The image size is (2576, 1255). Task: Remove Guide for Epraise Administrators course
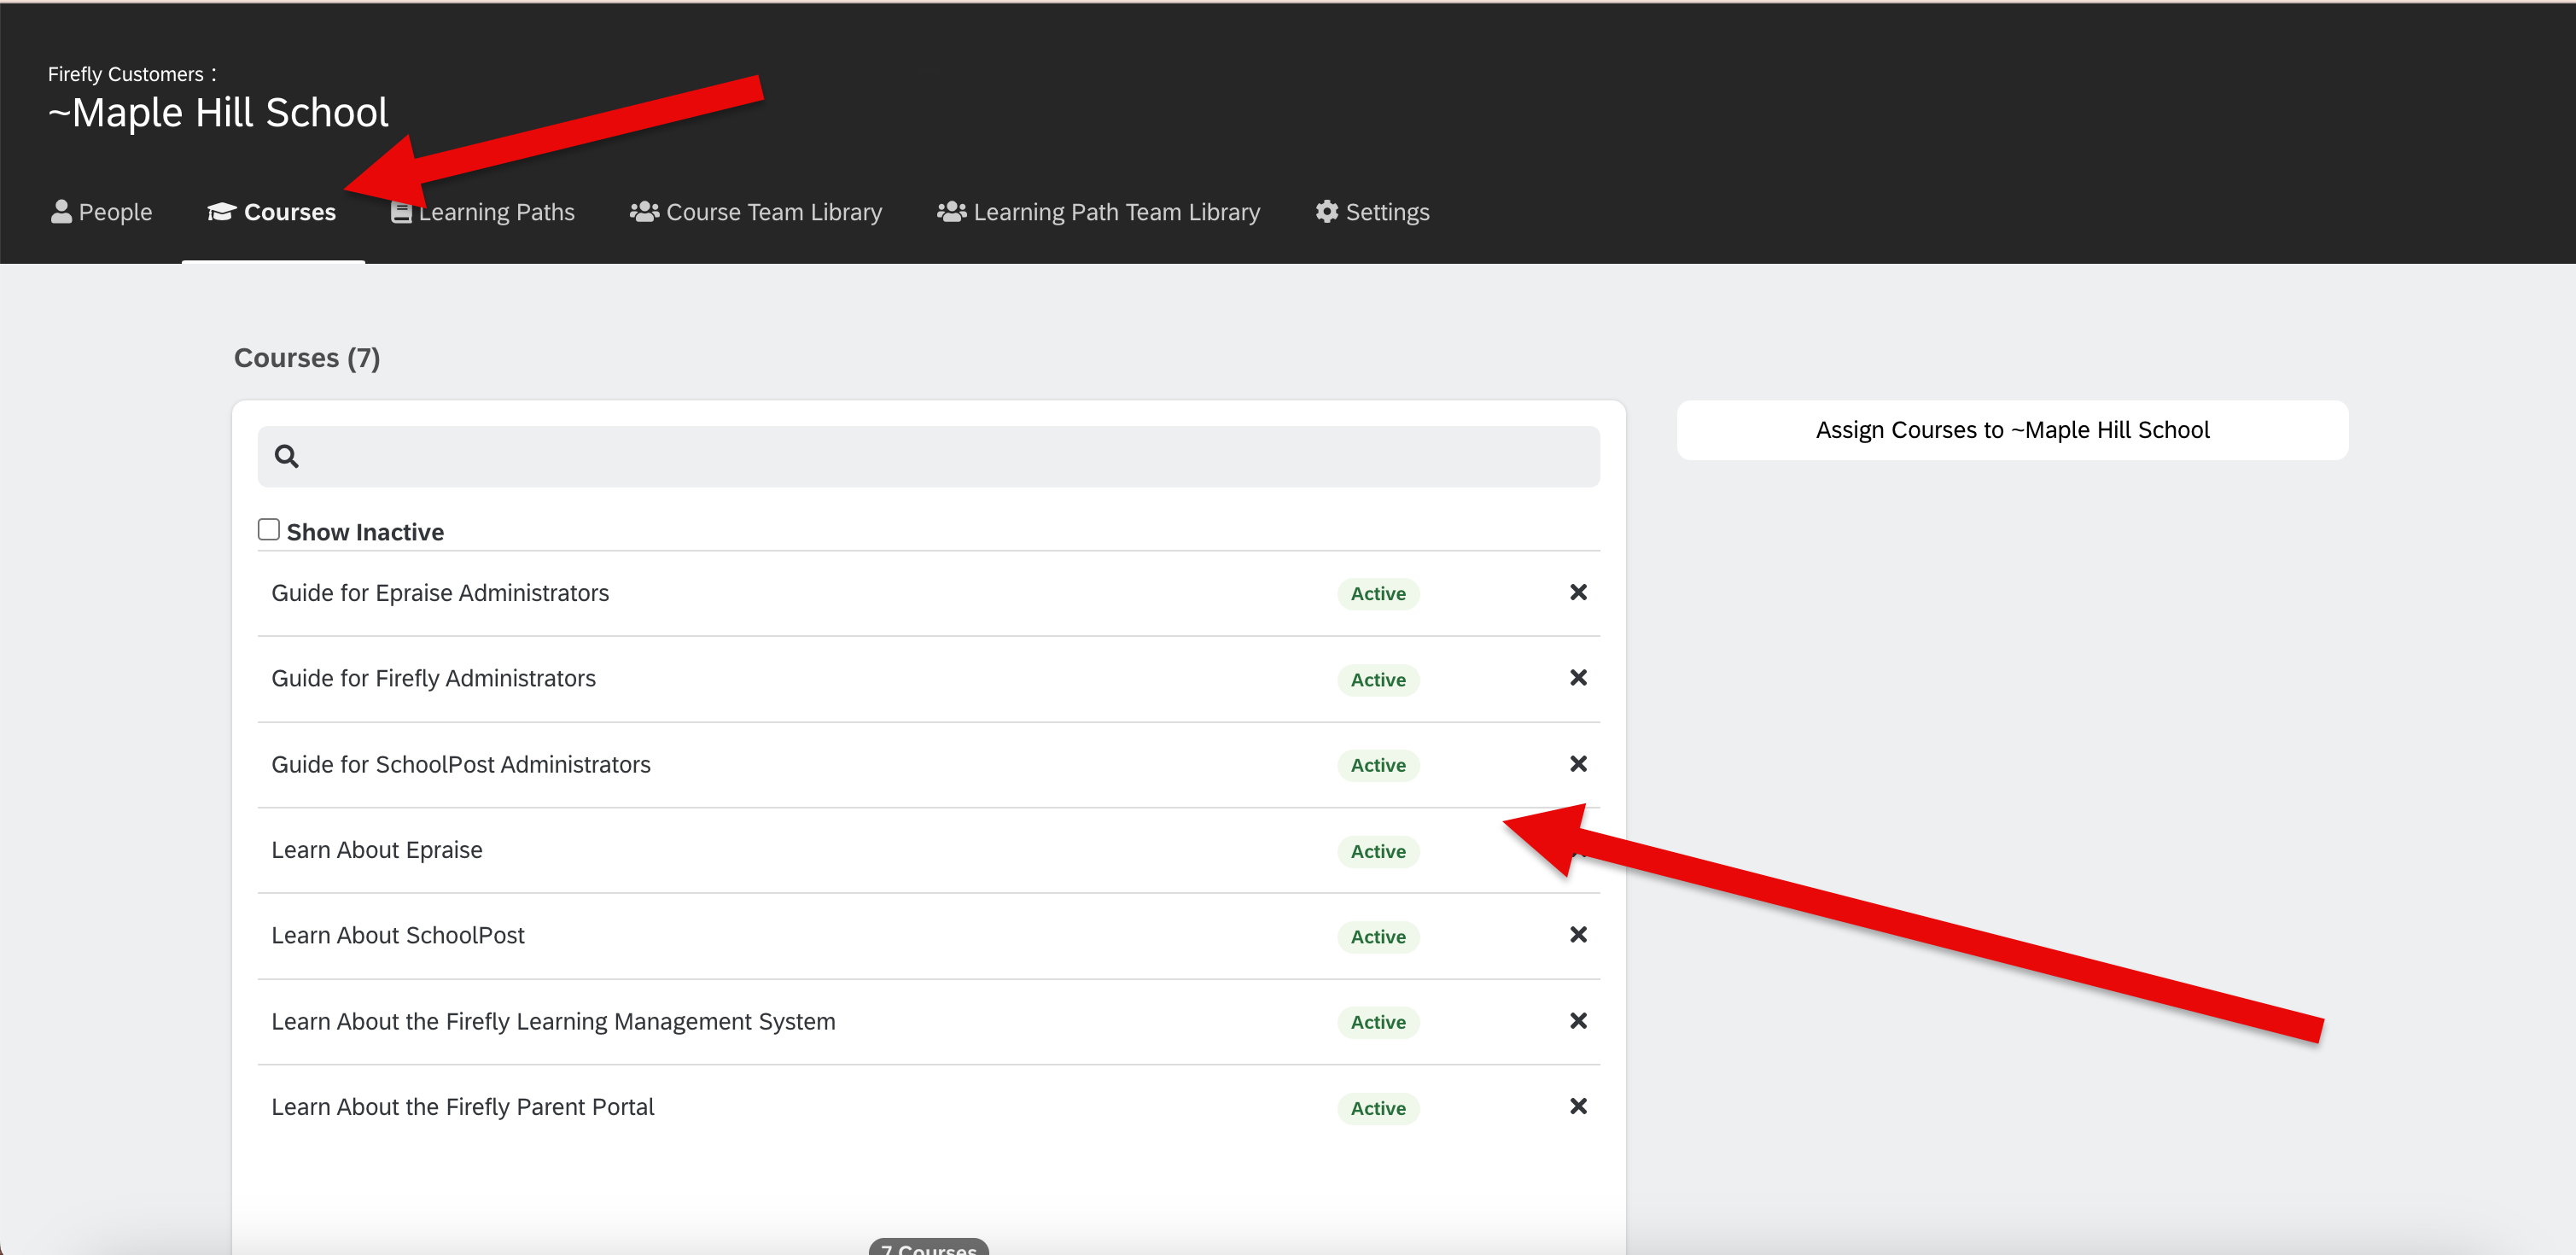(x=1578, y=592)
